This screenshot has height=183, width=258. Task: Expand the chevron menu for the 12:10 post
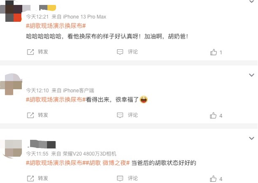[x=251, y=75]
